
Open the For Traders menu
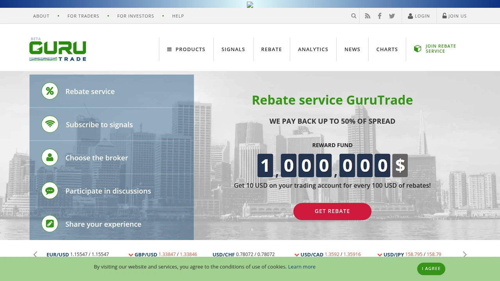(x=83, y=16)
